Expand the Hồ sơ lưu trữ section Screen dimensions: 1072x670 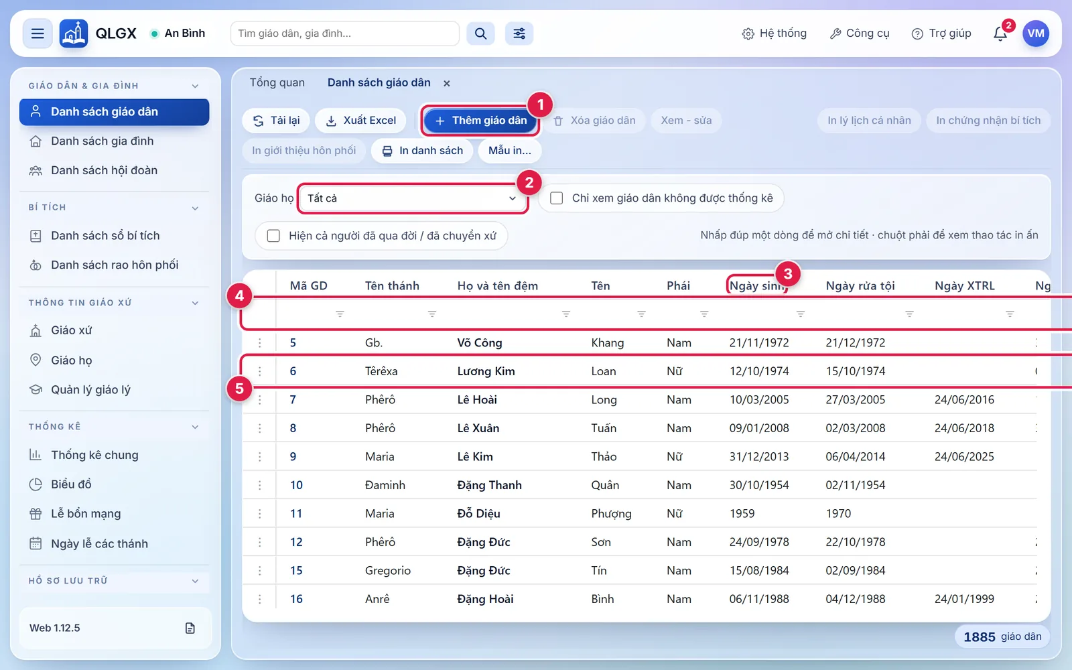tap(195, 581)
